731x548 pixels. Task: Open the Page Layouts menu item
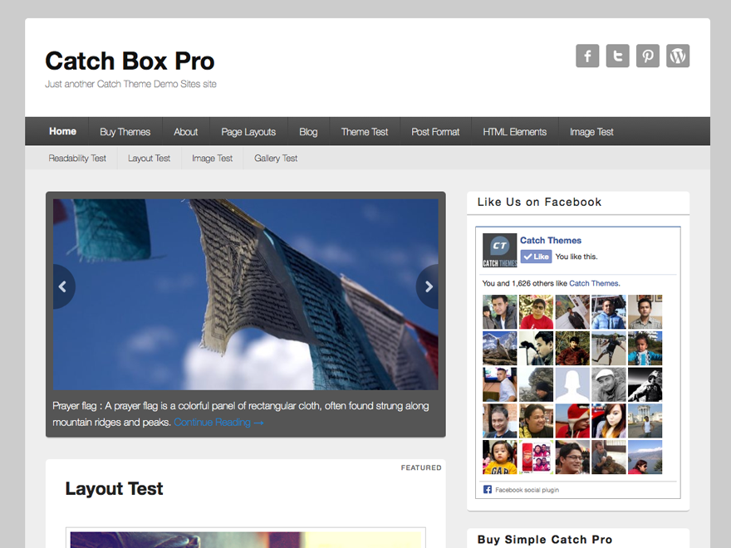[248, 132]
